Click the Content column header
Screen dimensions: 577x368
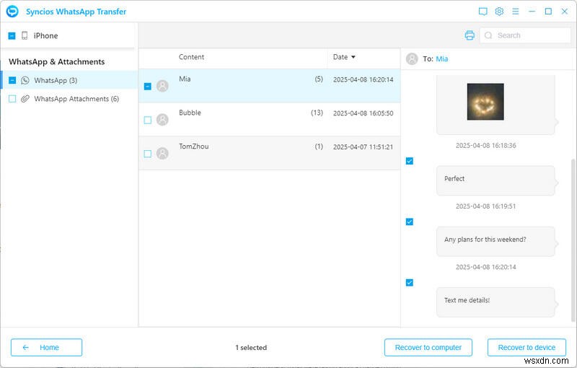click(191, 57)
